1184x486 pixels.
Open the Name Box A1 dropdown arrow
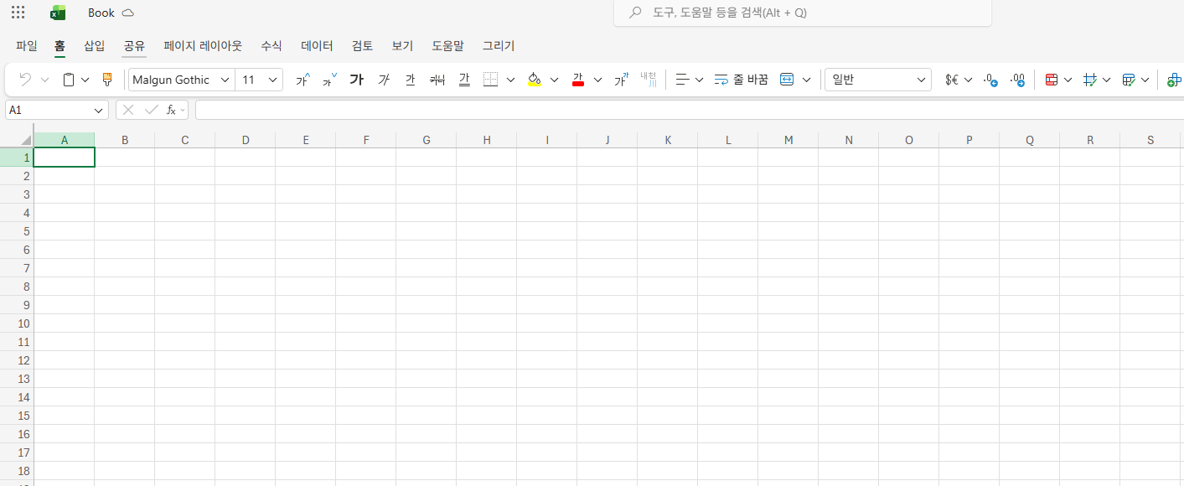pos(99,110)
